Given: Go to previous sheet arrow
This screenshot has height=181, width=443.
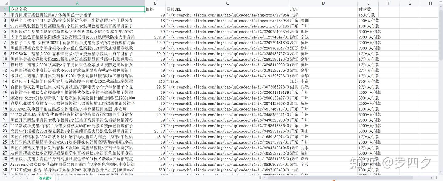Looking at the screenshot, I should [13, 178].
